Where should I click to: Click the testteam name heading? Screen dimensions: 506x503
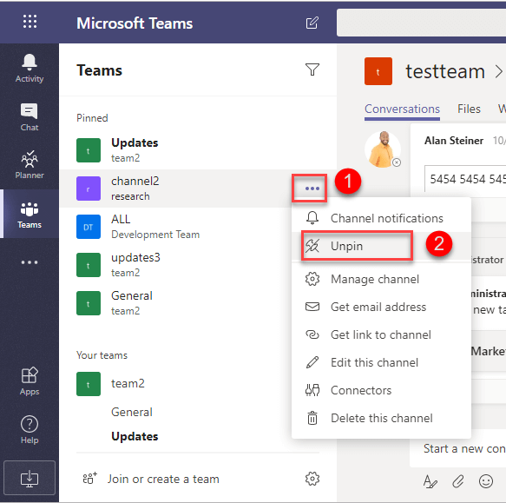pos(445,71)
